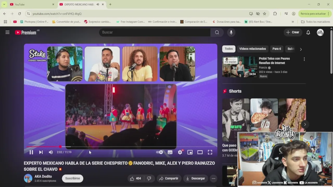
Task: Select the Para ti chip
Action: pyautogui.click(x=277, y=49)
